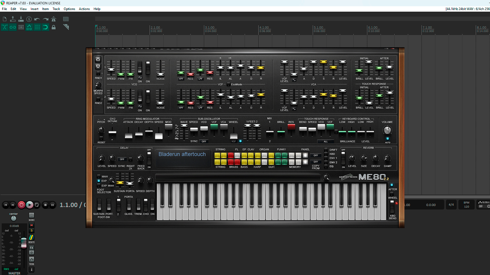Open the BPM 120 tempo field
Viewport: 490px width, 275px height.
click(x=467, y=205)
